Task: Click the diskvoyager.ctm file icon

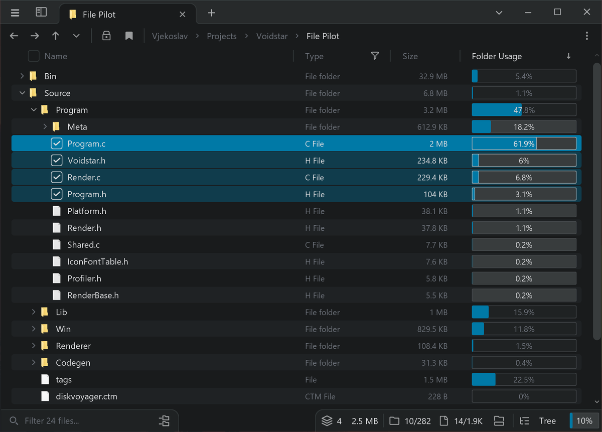Action: pyautogui.click(x=46, y=396)
